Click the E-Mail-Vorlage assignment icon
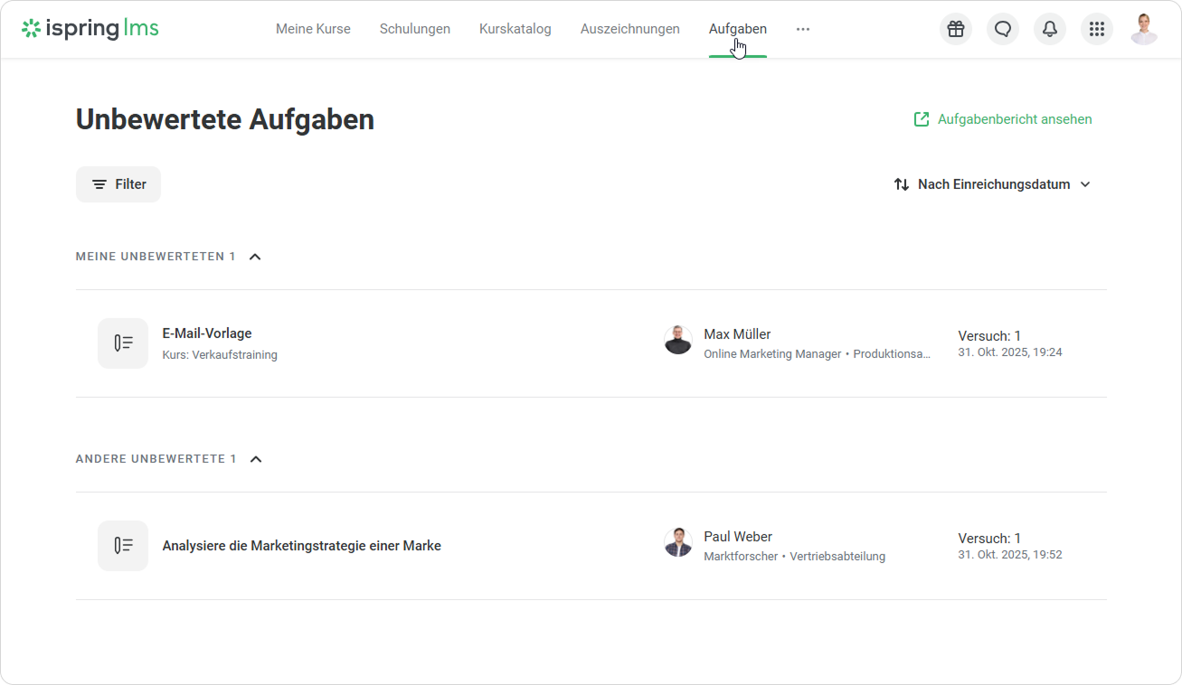The height and width of the screenshot is (685, 1182). (123, 343)
